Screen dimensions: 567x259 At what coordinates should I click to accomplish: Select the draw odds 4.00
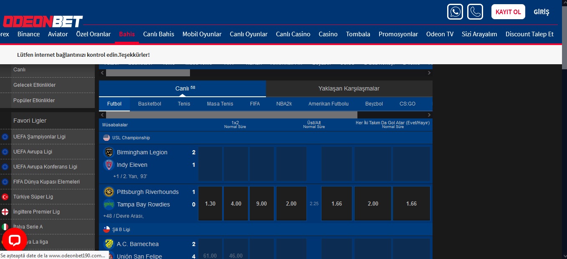pyautogui.click(x=236, y=204)
